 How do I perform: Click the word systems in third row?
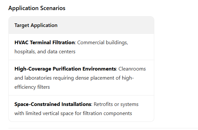pyautogui.click(x=129, y=104)
